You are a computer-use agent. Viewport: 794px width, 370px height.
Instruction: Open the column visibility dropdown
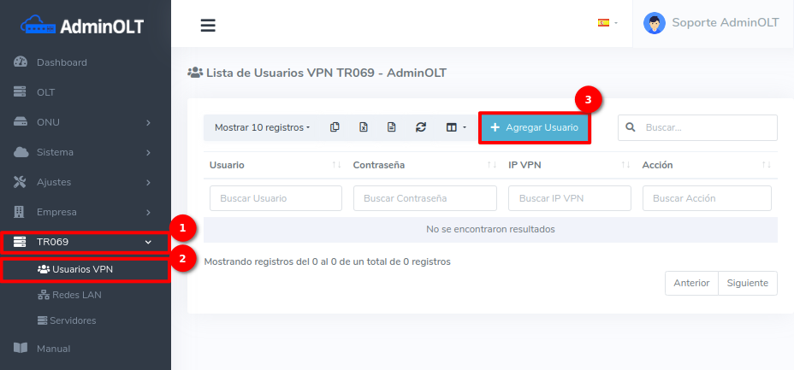(x=455, y=127)
